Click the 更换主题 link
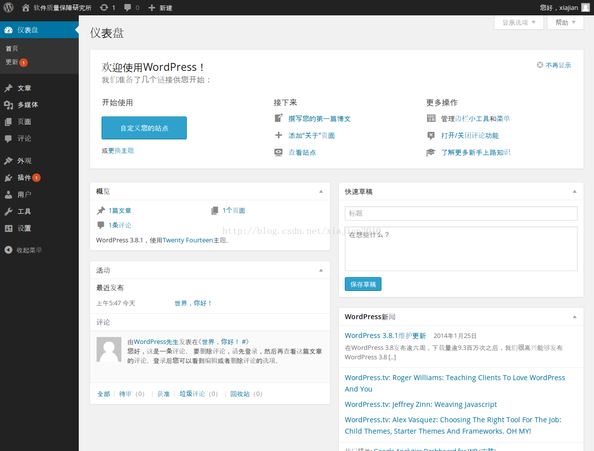594x451 pixels. [121, 151]
